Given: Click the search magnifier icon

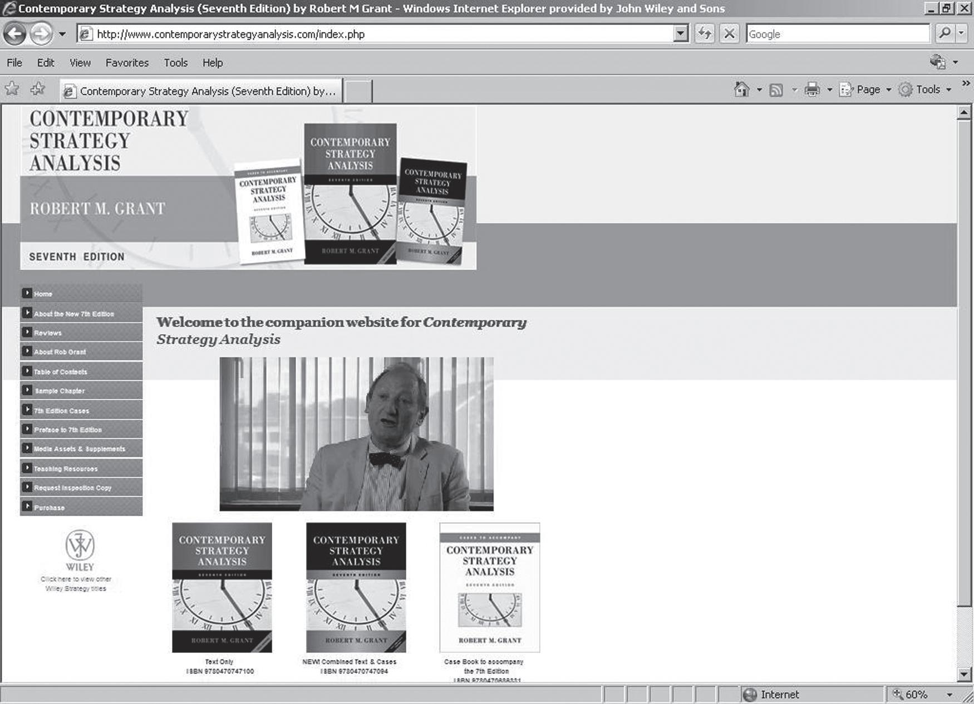Looking at the screenshot, I should 945,34.
